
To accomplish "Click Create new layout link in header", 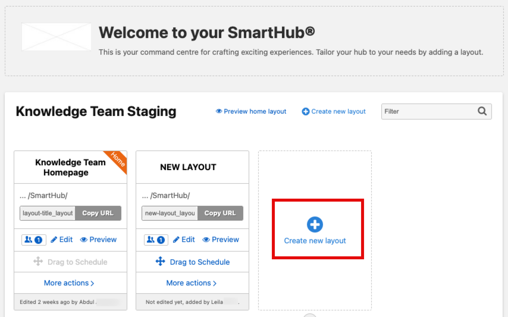I will (x=334, y=112).
